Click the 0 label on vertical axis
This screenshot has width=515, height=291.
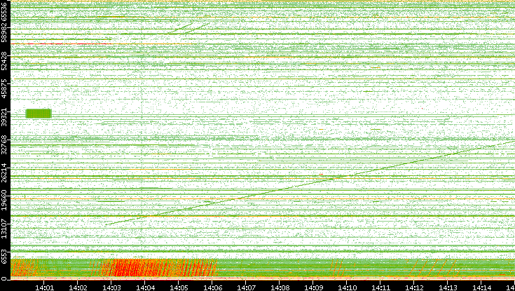[x=4, y=279]
